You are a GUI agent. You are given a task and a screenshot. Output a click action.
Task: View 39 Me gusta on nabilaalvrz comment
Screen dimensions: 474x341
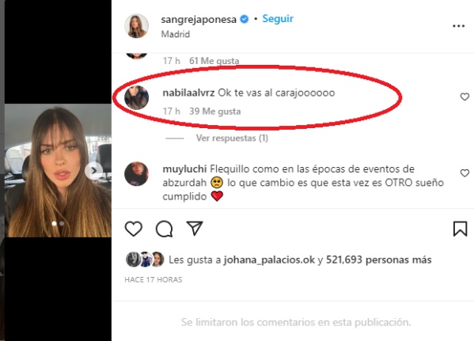215,112
